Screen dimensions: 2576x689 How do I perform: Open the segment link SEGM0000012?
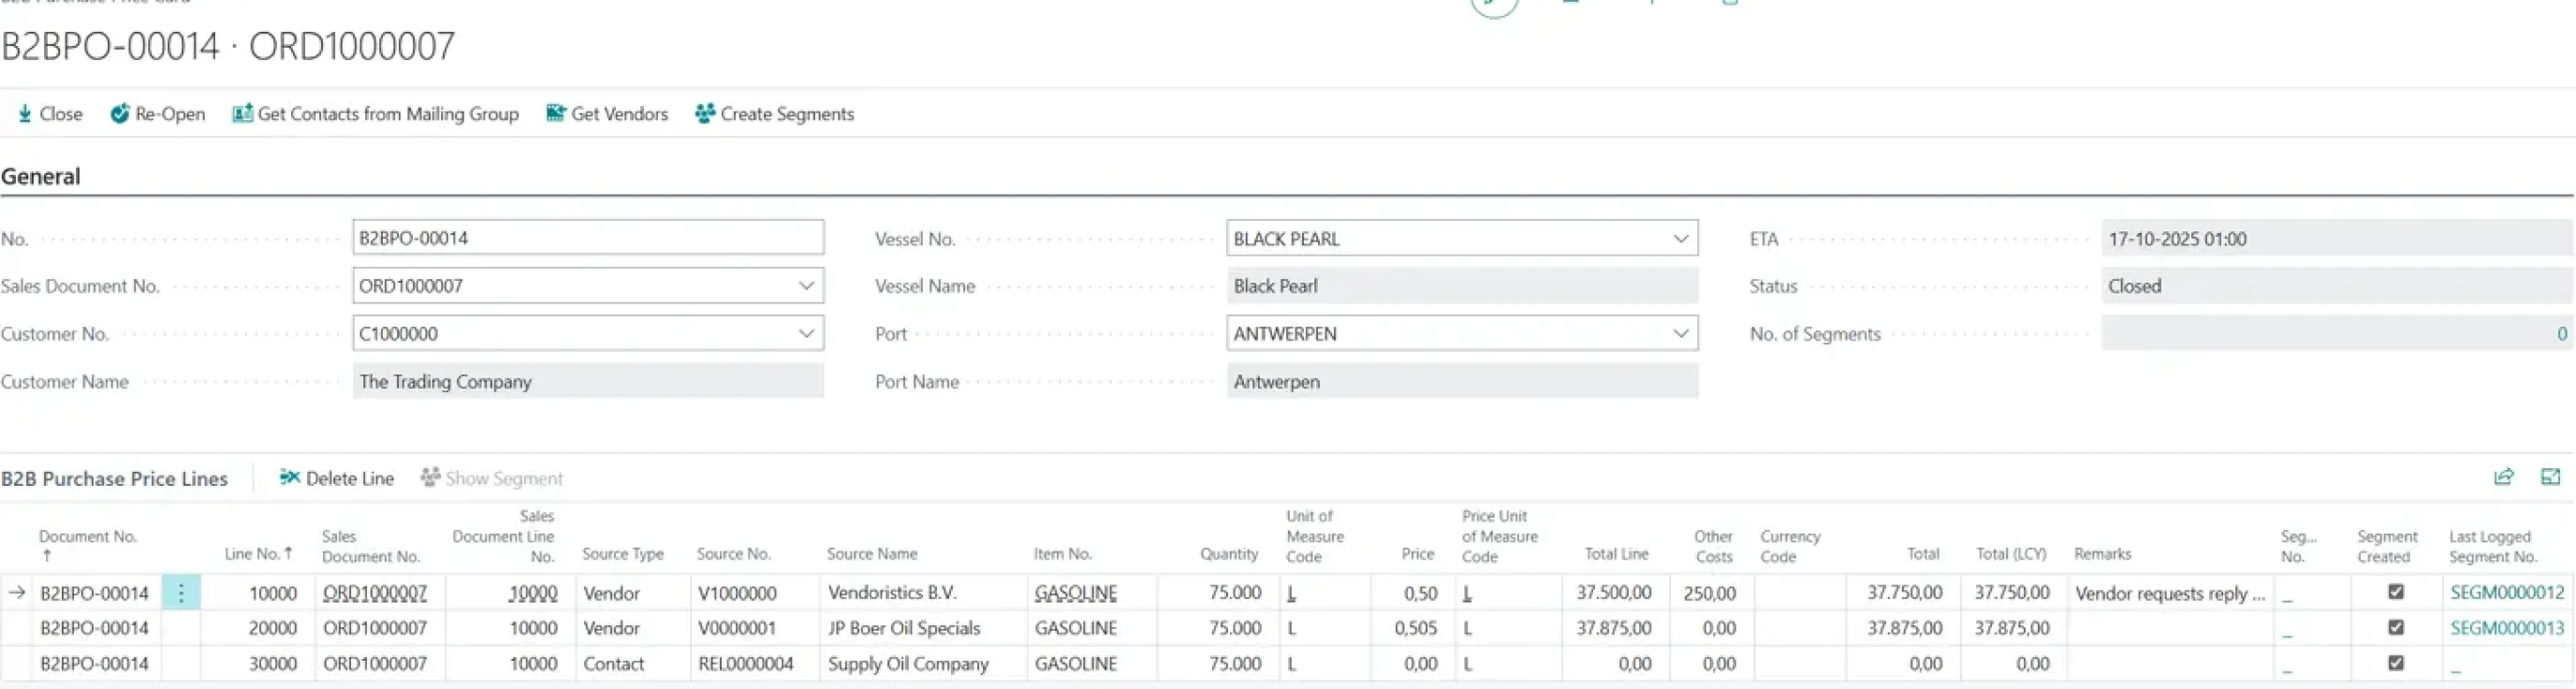click(2506, 593)
